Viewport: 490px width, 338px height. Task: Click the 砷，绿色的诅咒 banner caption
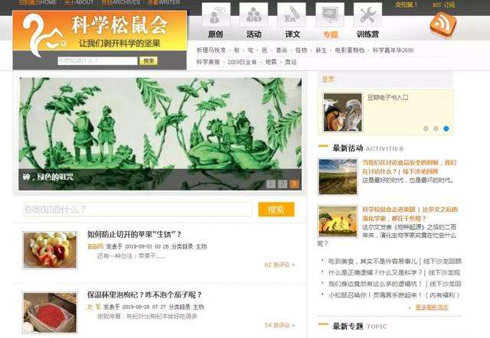pos(48,177)
